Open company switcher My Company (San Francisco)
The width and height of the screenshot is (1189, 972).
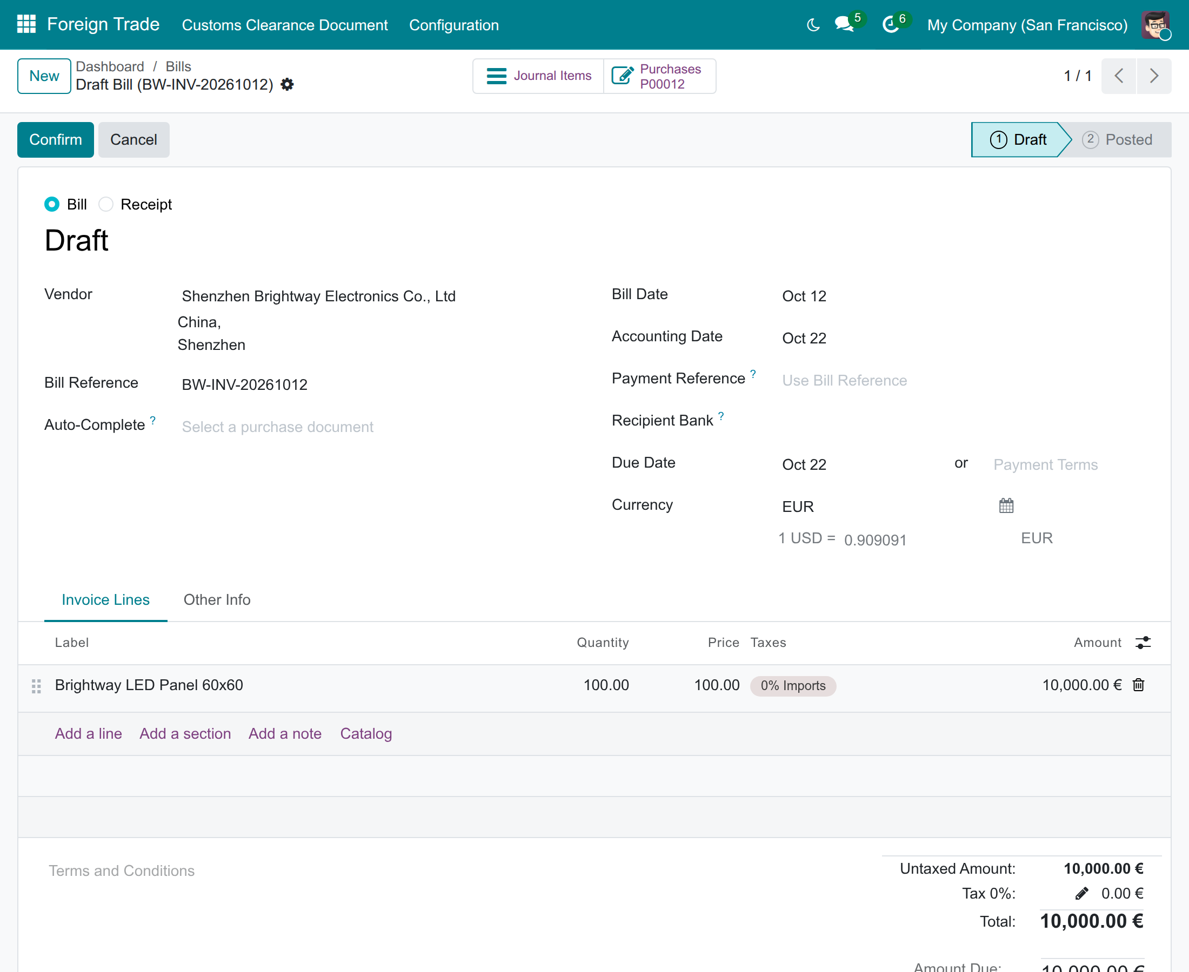click(1027, 25)
